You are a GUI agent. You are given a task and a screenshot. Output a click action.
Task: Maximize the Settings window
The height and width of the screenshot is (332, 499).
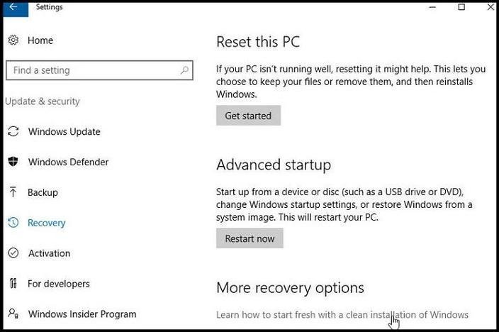(x=461, y=7)
